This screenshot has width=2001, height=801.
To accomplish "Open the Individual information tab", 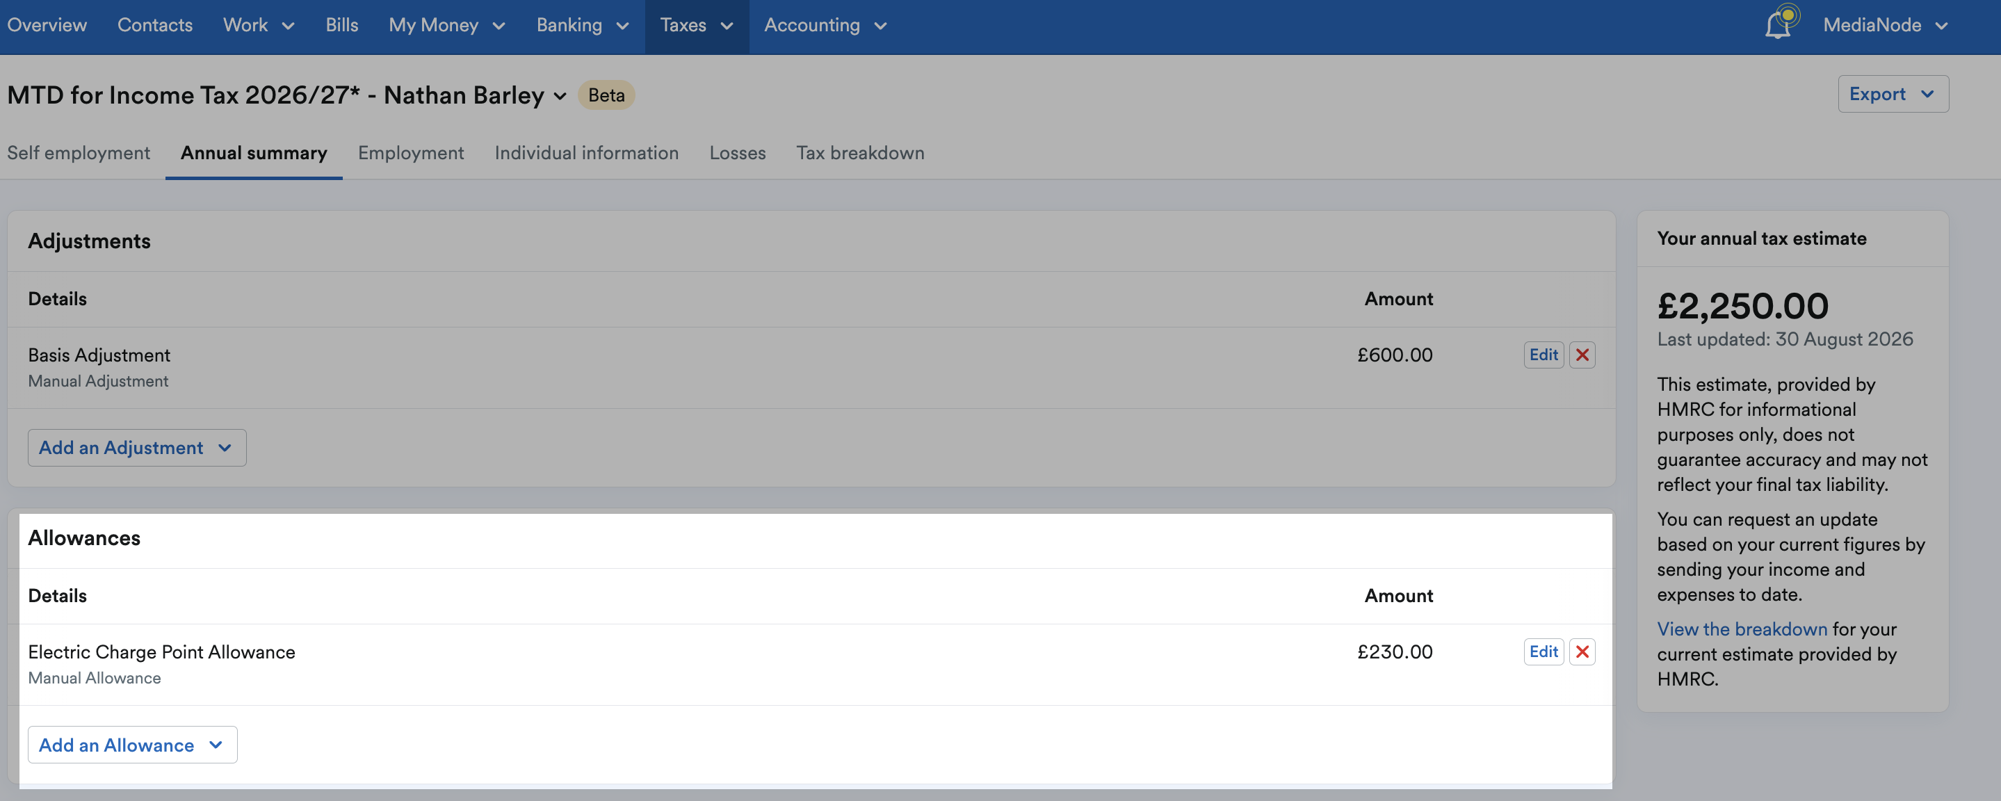I will click(587, 153).
